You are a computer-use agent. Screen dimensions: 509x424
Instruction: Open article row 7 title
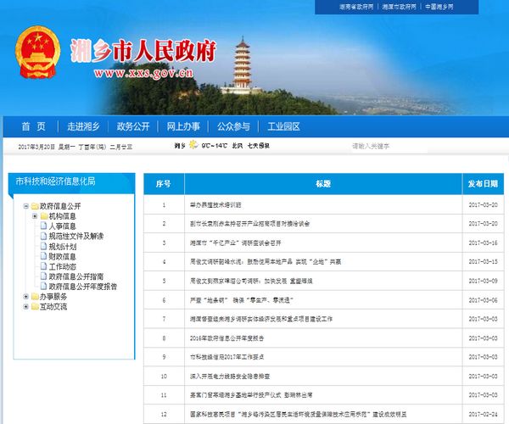click(261, 319)
